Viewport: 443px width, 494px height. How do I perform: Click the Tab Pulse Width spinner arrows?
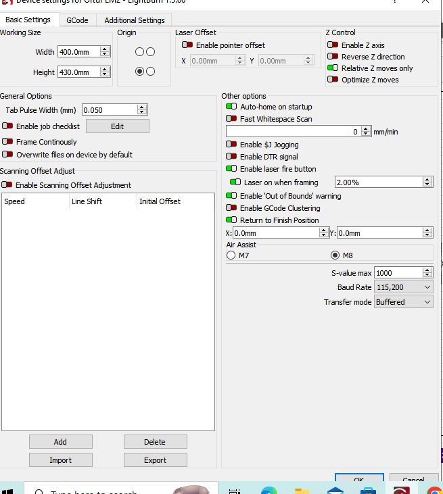point(141,109)
